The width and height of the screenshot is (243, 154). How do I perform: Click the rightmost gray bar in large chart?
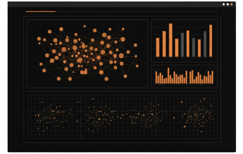click(x=205, y=44)
